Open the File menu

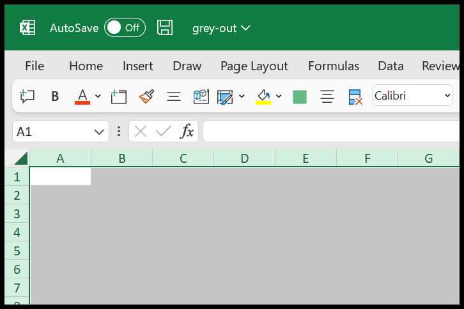[35, 66]
